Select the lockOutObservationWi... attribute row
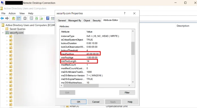197x108 pixels. 96,47
